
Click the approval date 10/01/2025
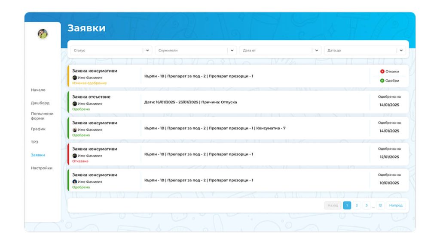pyautogui.click(x=389, y=183)
